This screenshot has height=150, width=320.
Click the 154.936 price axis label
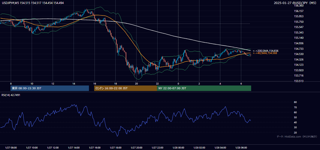(x=299, y=43)
